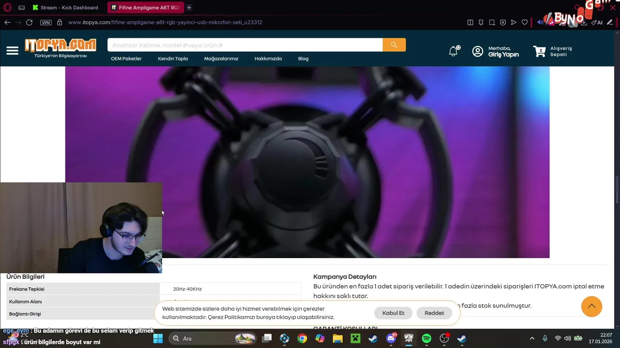Click the Opera send/flow arrow icon
This screenshot has width=620, height=348.
point(513,22)
